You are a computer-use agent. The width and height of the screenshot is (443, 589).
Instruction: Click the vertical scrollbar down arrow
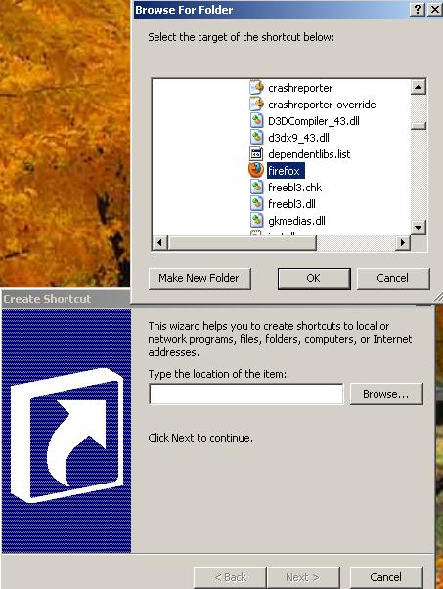(x=419, y=227)
